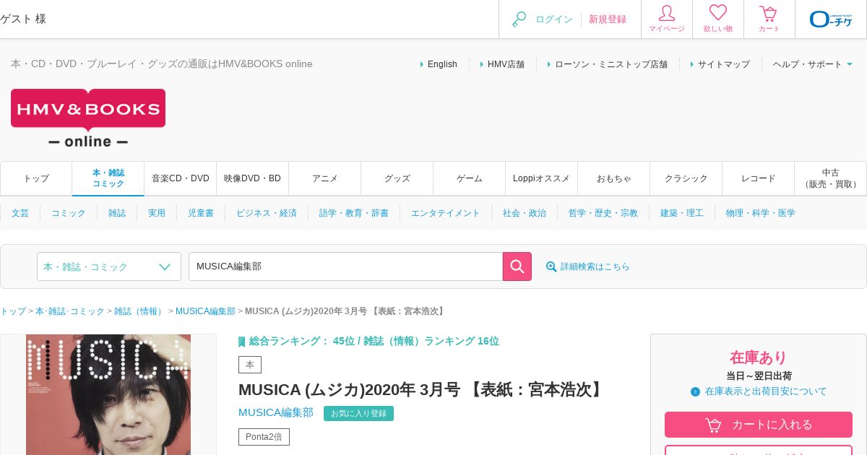Open the アニメ tab
The width and height of the screenshot is (867, 455).
point(325,178)
